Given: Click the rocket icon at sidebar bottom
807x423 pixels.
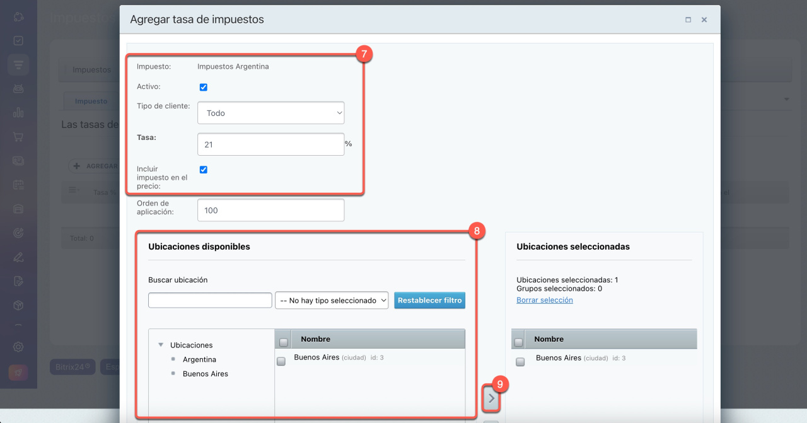Looking at the screenshot, I should pos(18,372).
